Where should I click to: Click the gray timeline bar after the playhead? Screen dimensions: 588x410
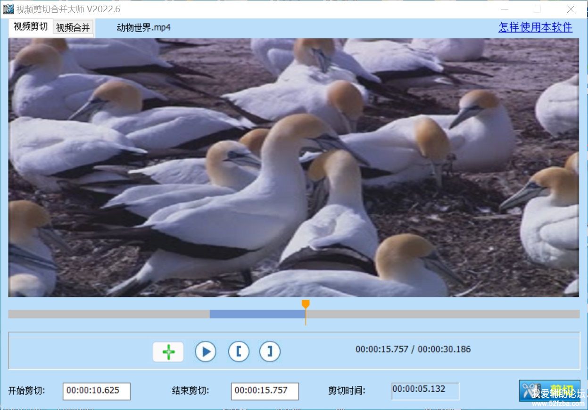click(x=443, y=314)
